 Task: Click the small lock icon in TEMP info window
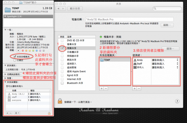49,113
